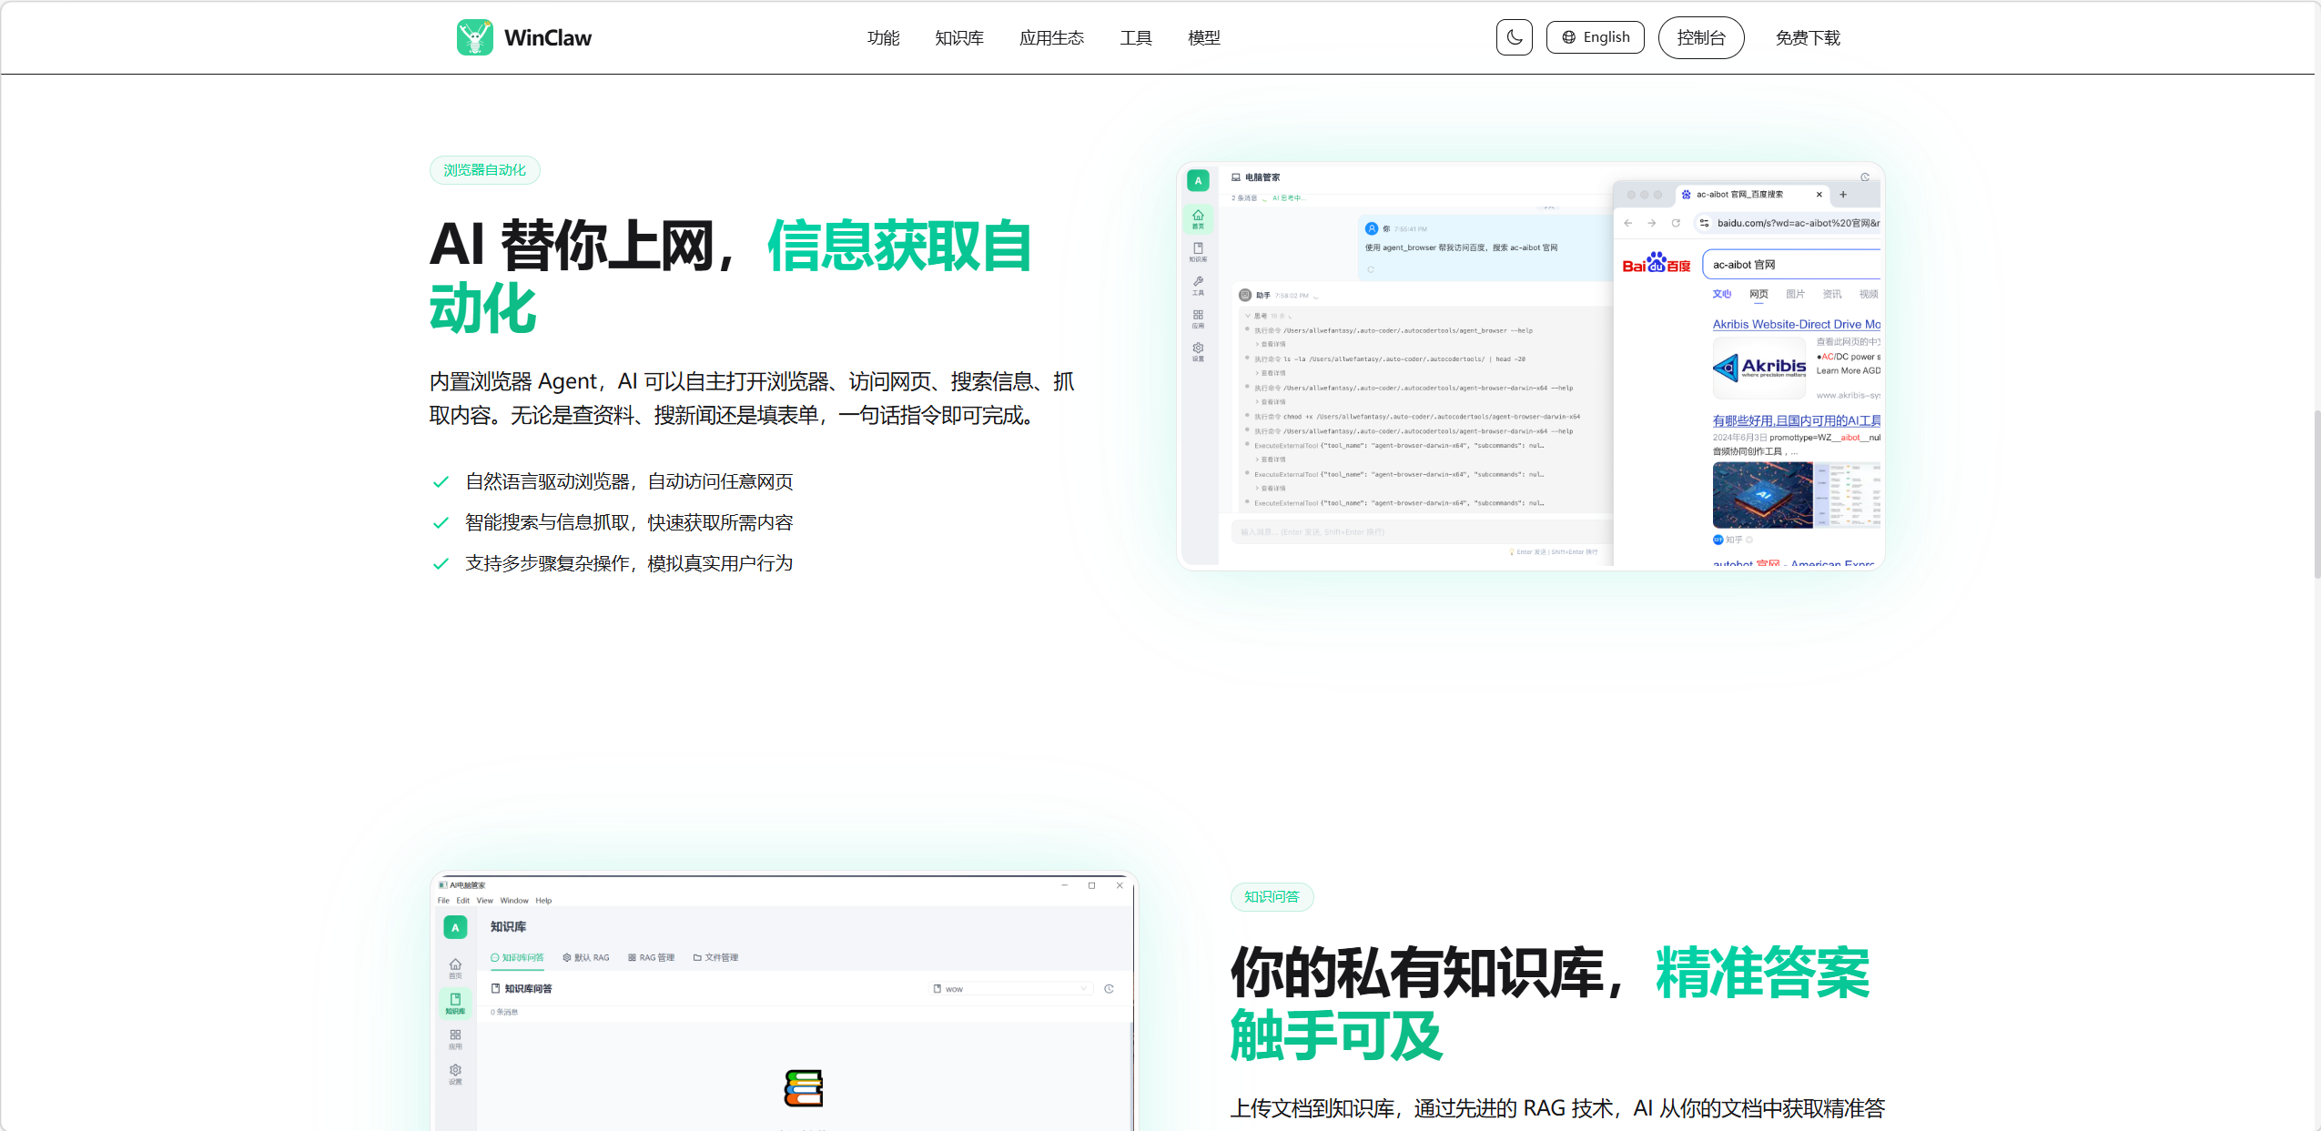Toggle dark mode with moon icon
The image size is (2321, 1131).
tap(1514, 37)
